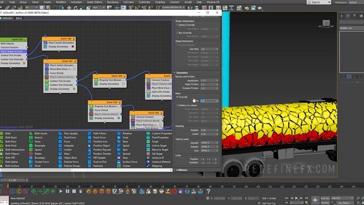
Task: Click the Mass Override value field
Action: 209,101
